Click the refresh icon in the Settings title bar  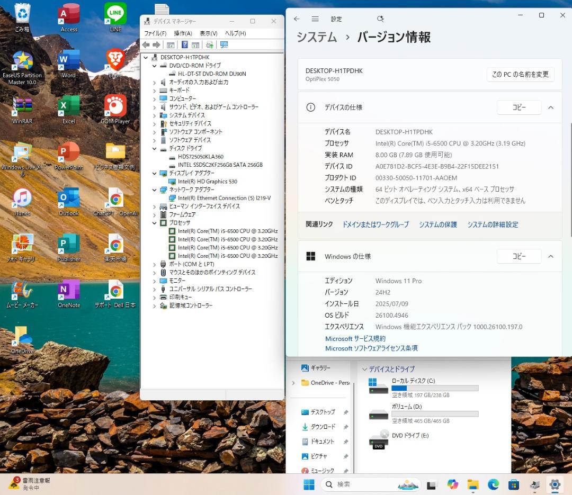[380, 19]
